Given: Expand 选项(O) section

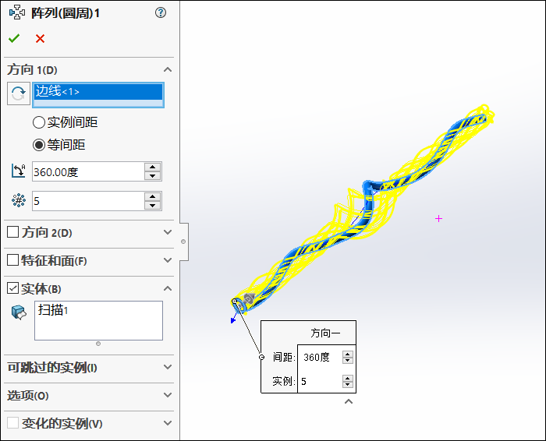Looking at the screenshot, I should click(x=168, y=395).
